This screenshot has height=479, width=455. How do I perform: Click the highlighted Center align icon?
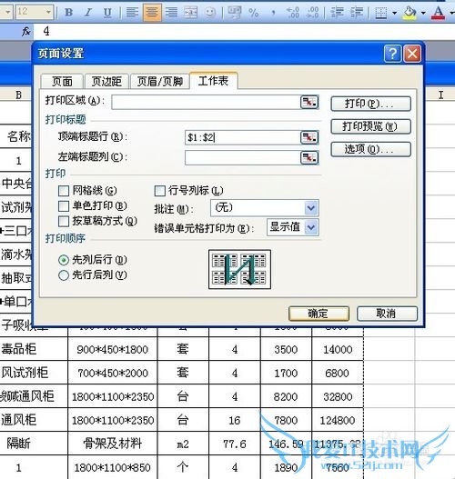click(x=152, y=13)
